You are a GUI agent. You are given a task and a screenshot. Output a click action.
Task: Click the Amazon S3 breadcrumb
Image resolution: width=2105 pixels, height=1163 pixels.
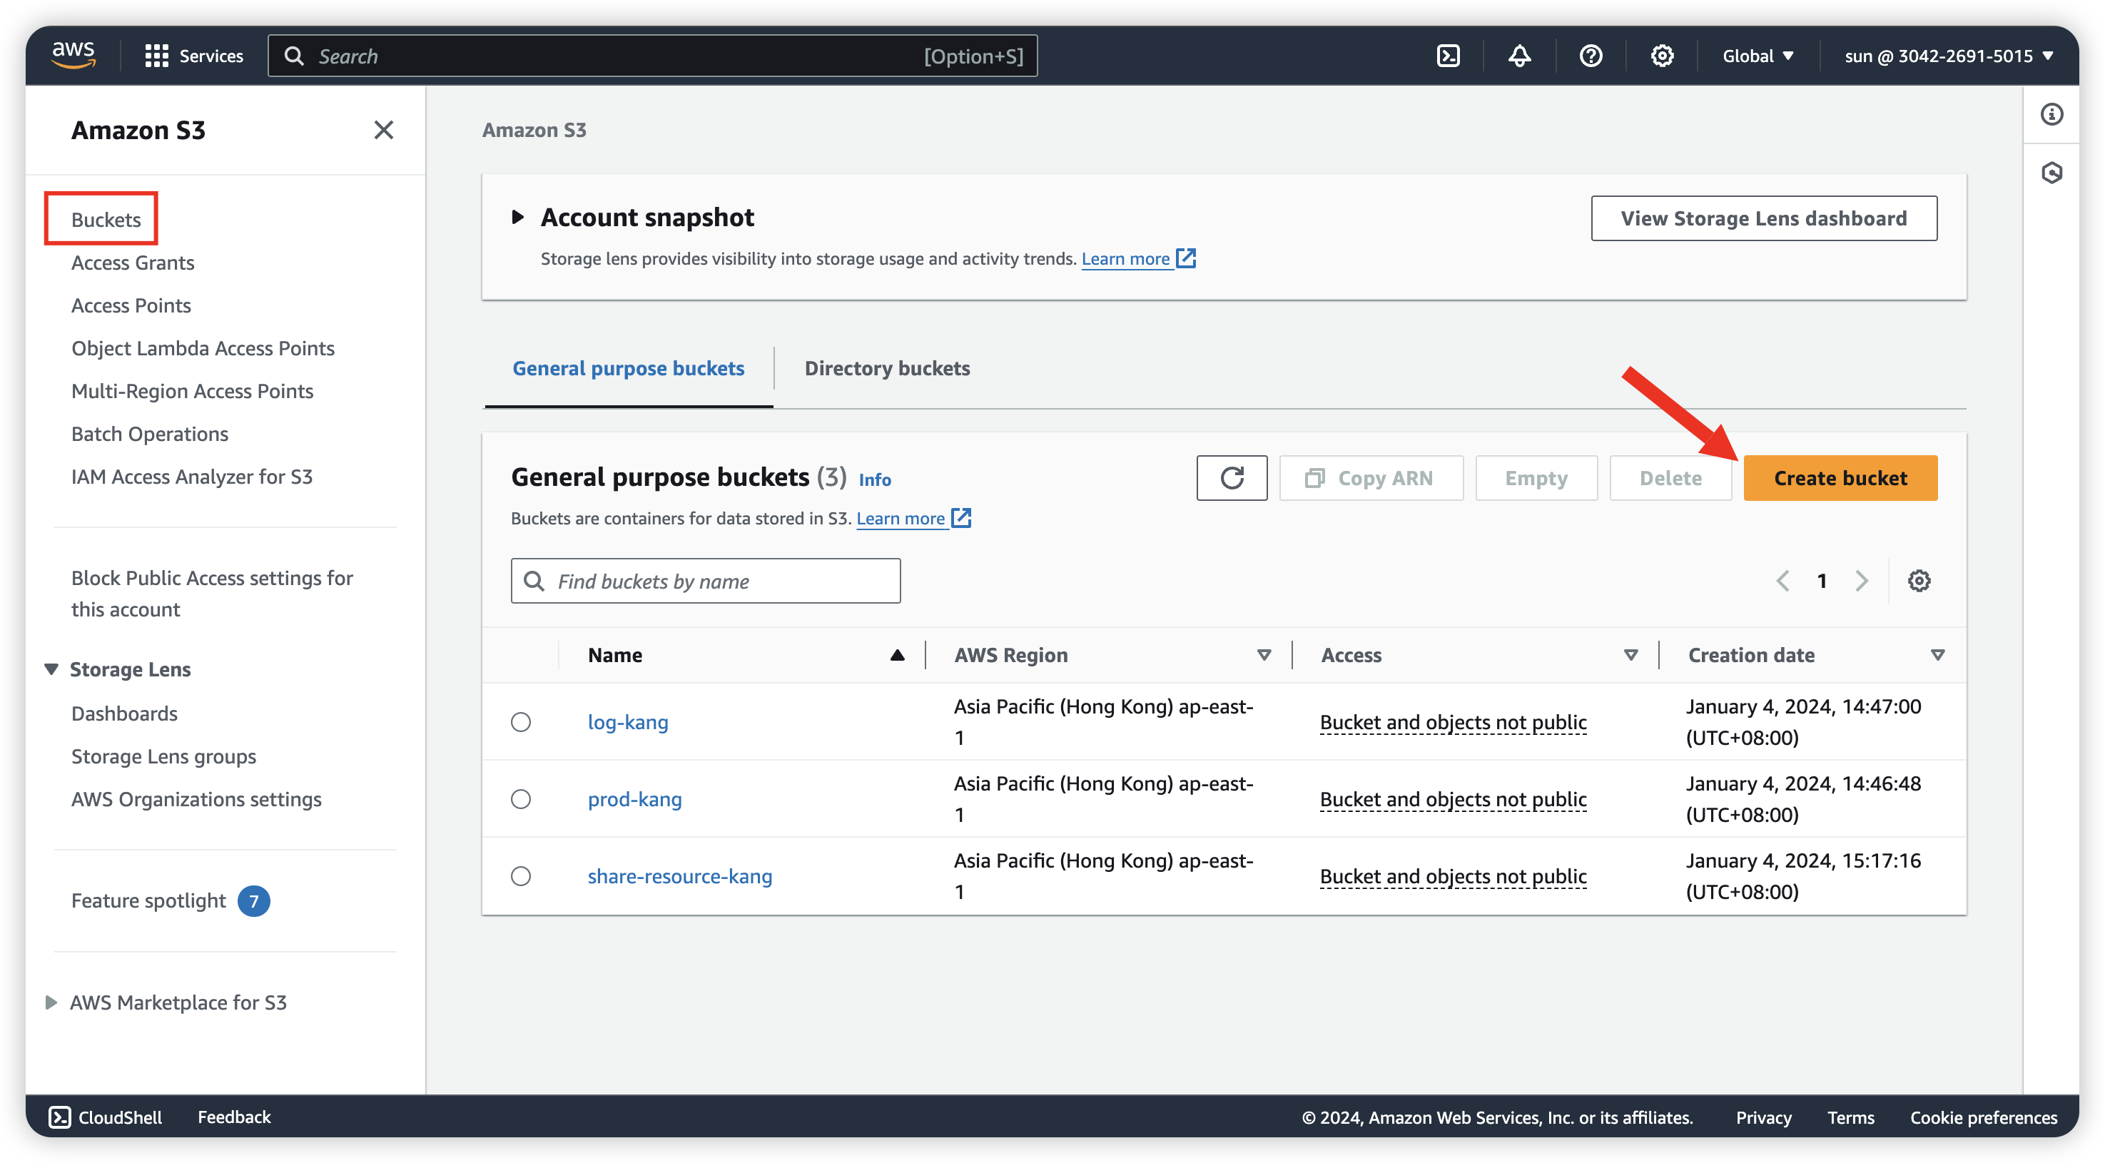point(534,130)
